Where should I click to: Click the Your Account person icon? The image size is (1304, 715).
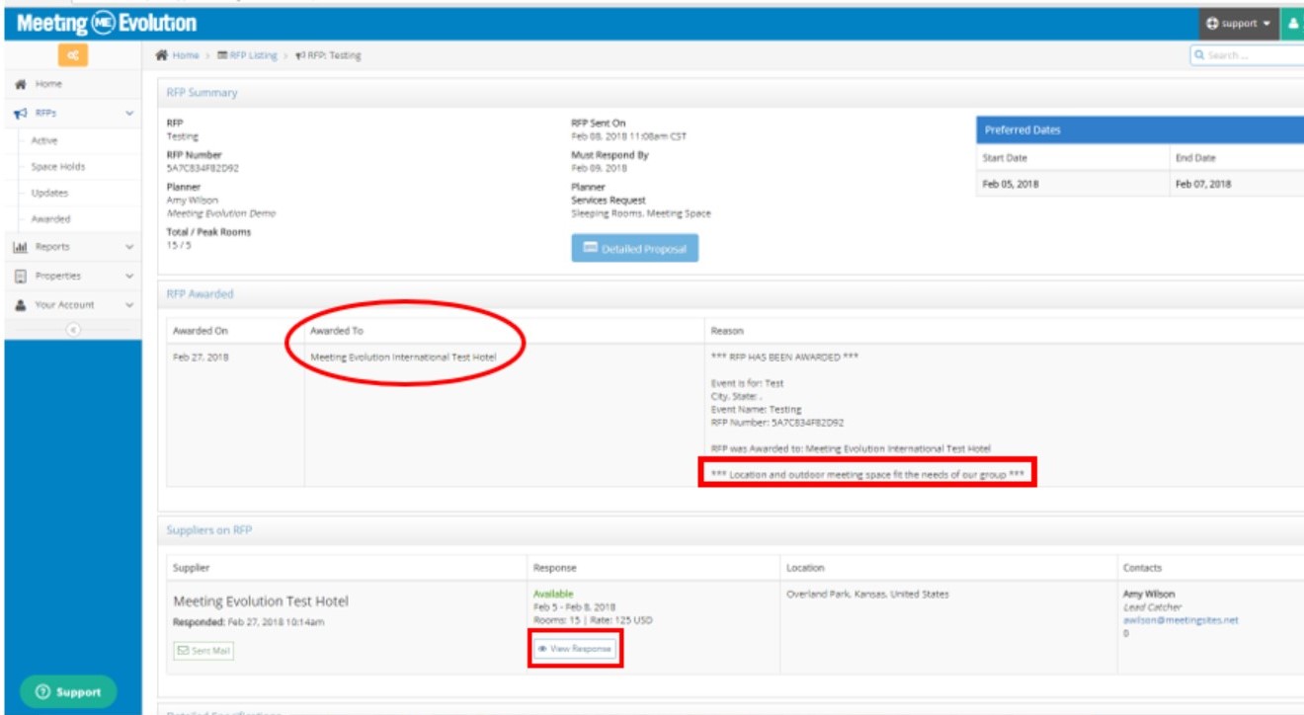pyautogui.click(x=20, y=305)
